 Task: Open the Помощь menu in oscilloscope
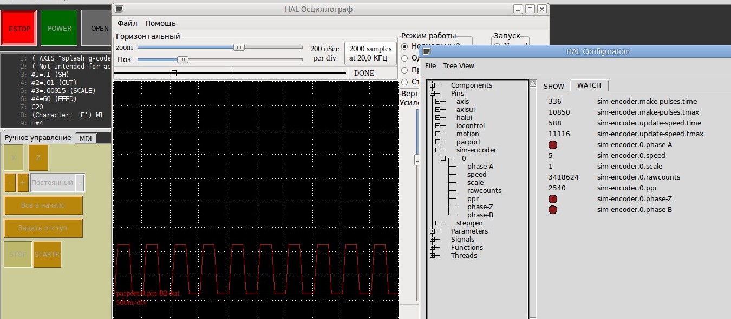160,23
